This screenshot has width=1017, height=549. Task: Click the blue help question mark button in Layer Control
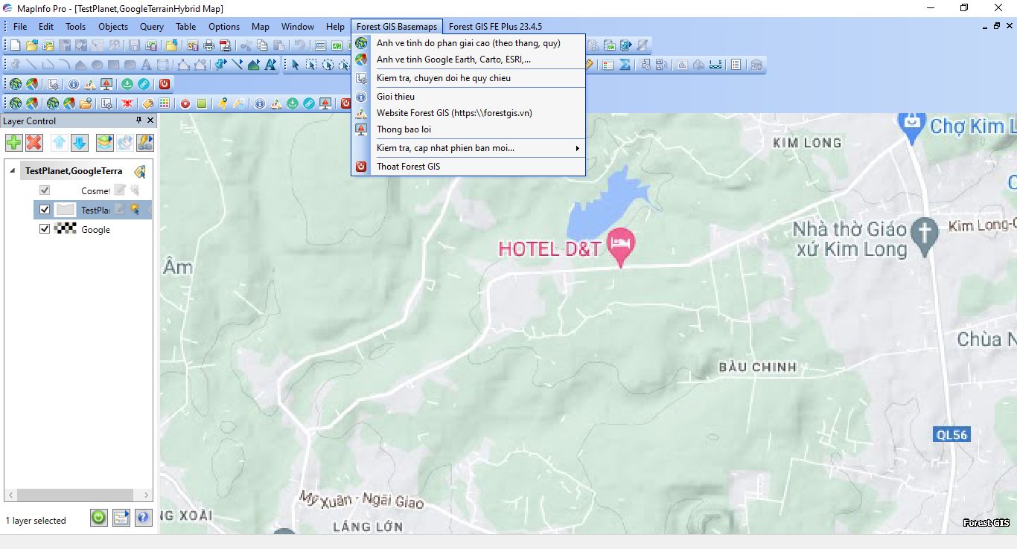coord(143,517)
